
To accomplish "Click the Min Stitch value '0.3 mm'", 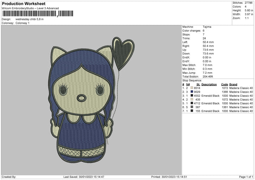I will [x=207, y=69].
